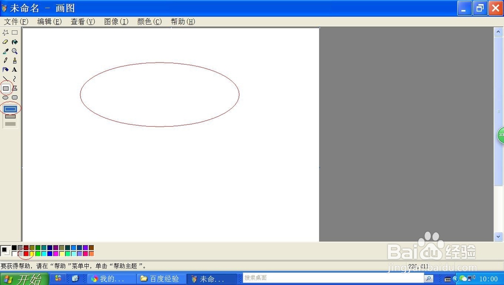Launch the Sogou quick-launch icon
This screenshot has height=285, width=504.
point(58,278)
